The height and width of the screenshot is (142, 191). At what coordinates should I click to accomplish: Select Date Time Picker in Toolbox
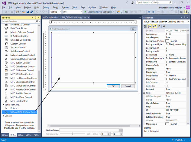point(18,29)
